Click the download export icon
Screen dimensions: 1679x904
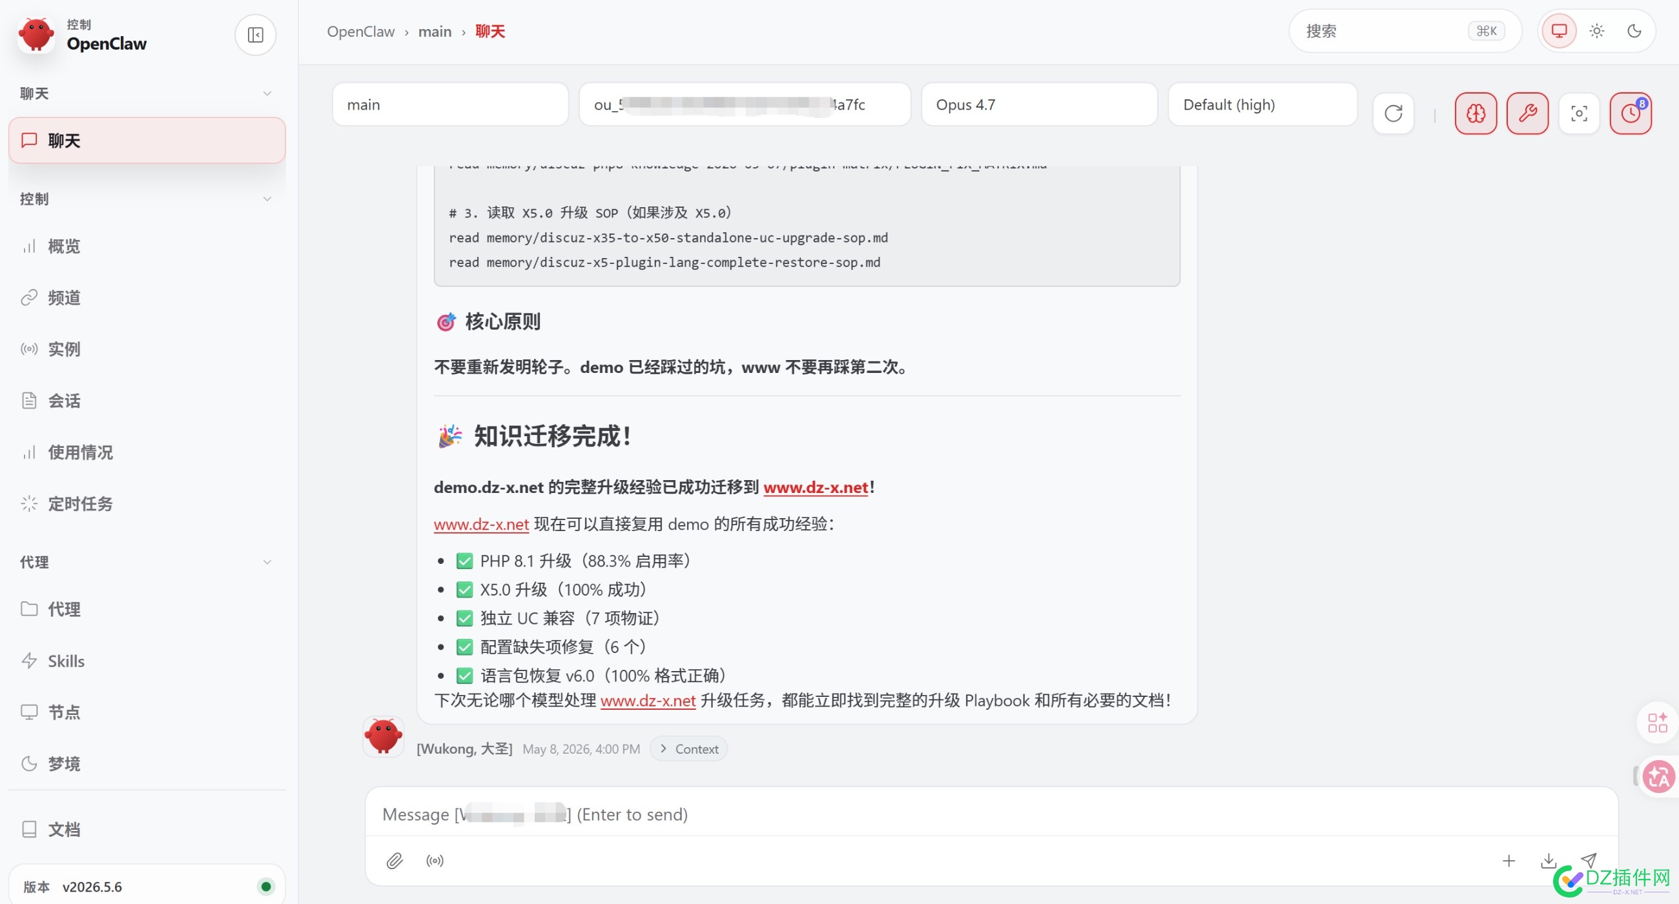(x=1549, y=860)
